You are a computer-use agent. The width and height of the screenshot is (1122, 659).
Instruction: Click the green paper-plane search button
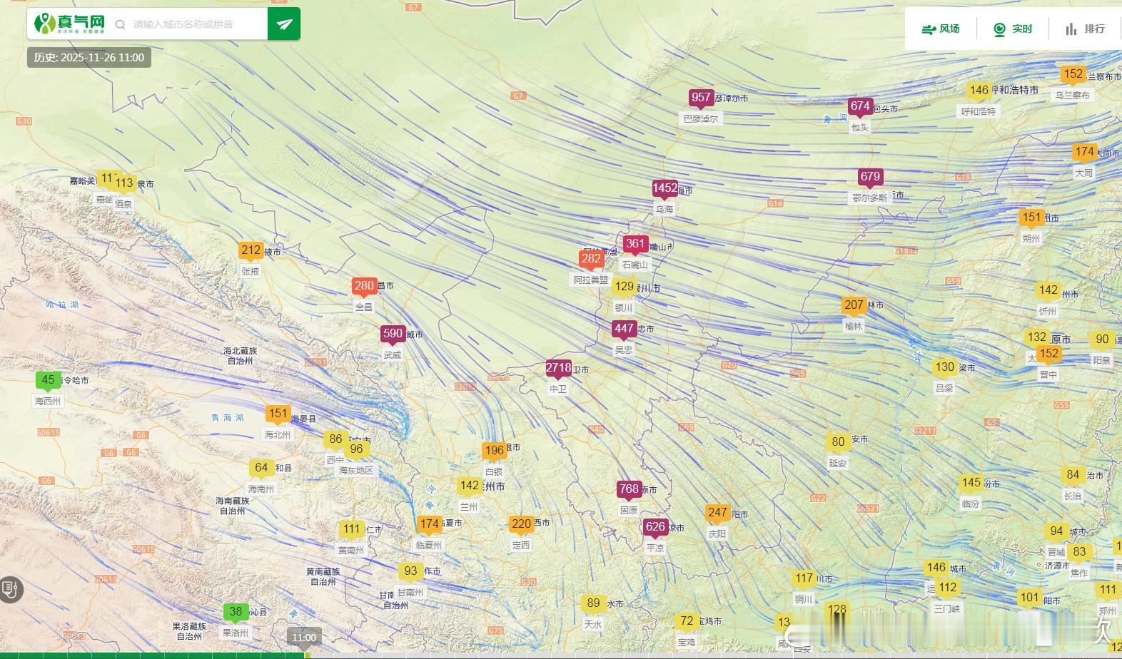point(284,24)
